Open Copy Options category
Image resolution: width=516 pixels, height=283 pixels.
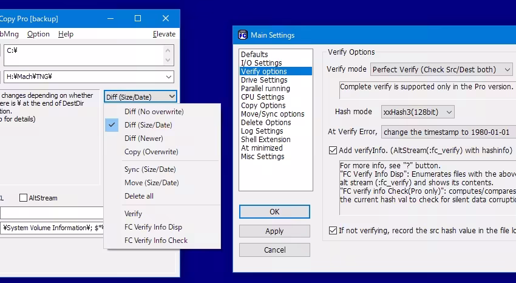(276, 106)
